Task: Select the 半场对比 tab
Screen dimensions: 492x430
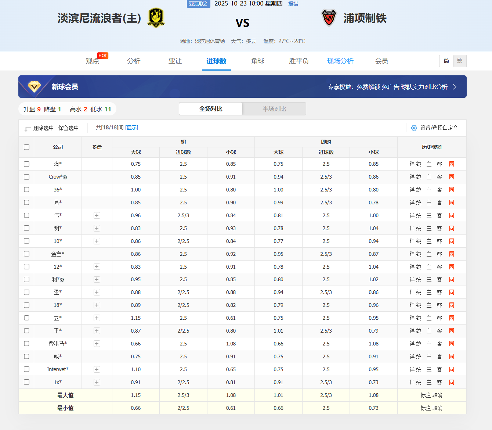Action: coord(274,109)
